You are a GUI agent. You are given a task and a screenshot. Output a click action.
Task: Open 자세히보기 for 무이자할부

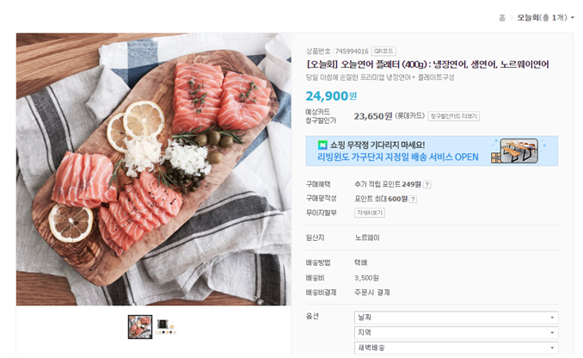370,213
